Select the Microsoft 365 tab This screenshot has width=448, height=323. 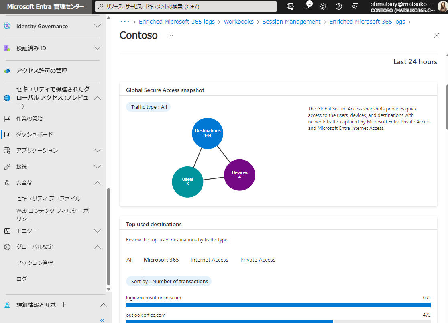(x=161, y=260)
